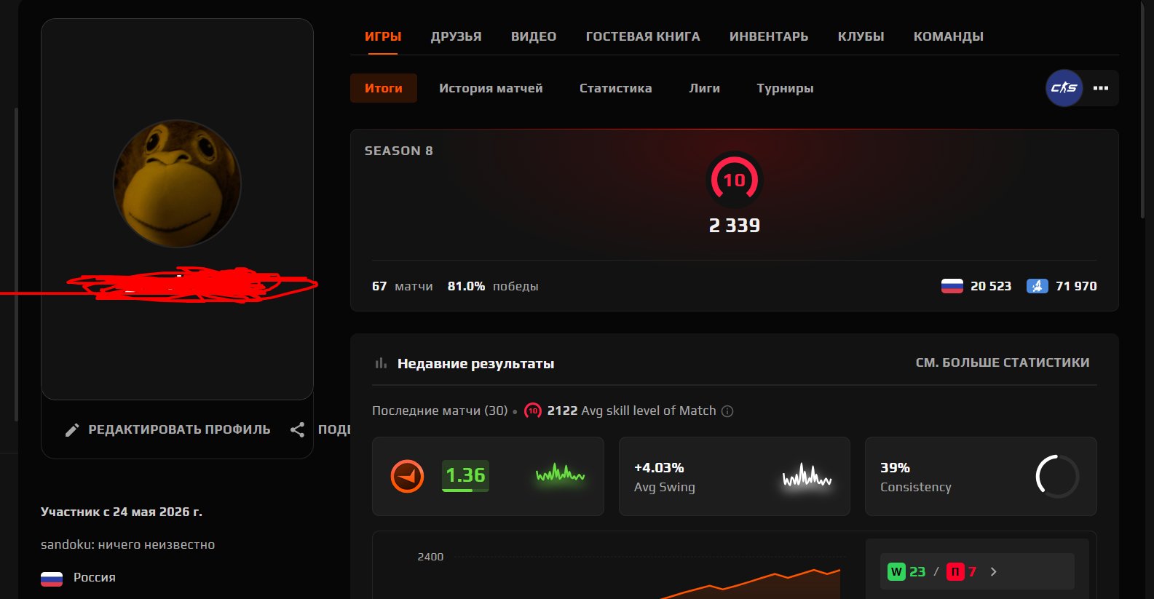Click the green rating sparkline chart
This screenshot has width=1154, height=599.
[560, 475]
